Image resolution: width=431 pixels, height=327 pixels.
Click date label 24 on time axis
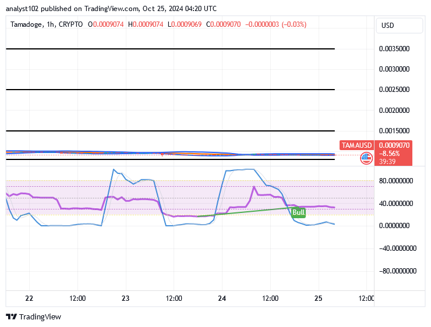pyautogui.click(x=222, y=298)
